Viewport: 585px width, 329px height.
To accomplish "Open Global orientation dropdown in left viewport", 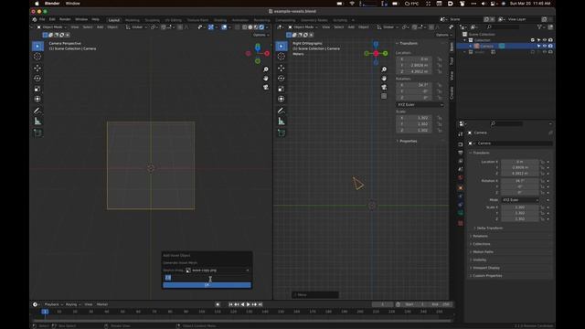I will [136, 27].
